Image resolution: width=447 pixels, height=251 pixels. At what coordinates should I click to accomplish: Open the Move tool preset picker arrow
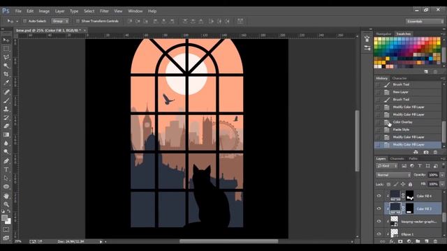point(17,22)
